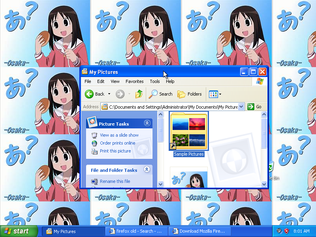This screenshot has width=316, height=237.
Task: Click the green Go arrow icon
Action: pos(250,107)
